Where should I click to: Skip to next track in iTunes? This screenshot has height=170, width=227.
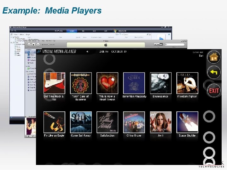click(x=38, y=45)
